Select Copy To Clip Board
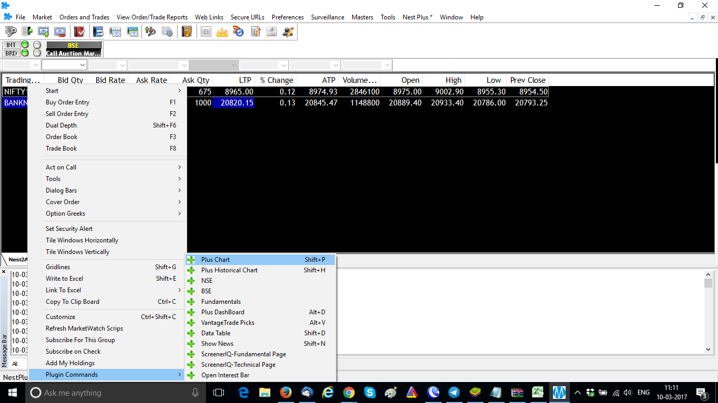Screen dimensions: 718x403 pyautogui.click(x=107, y=302)
